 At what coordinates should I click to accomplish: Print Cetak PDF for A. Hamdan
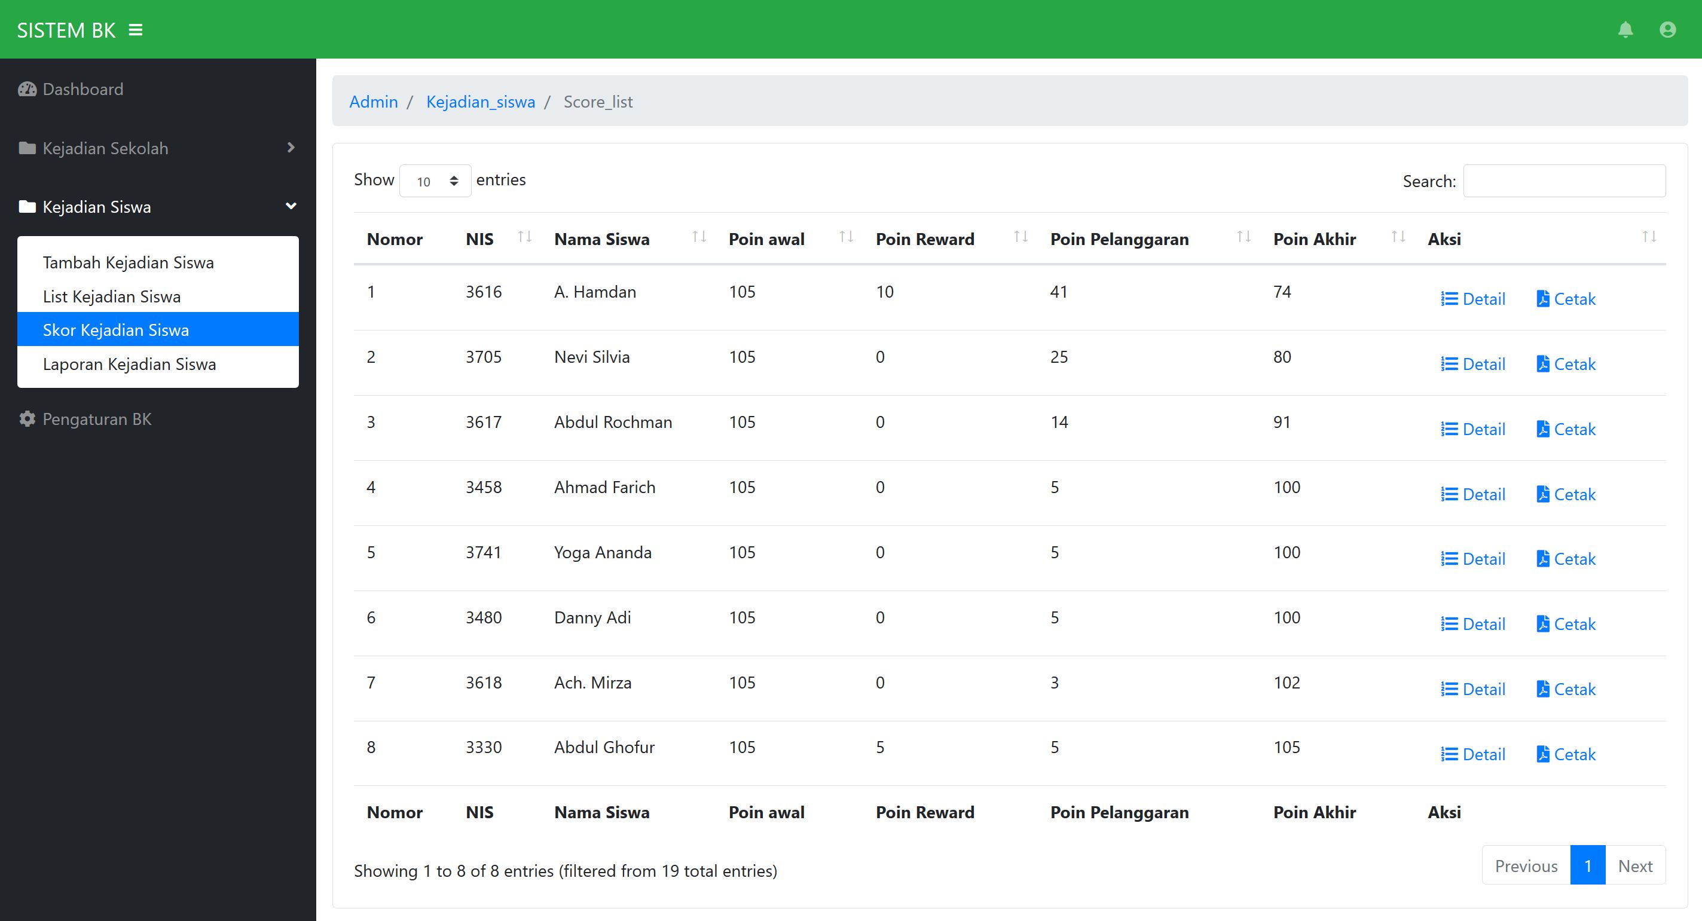pos(1566,299)
